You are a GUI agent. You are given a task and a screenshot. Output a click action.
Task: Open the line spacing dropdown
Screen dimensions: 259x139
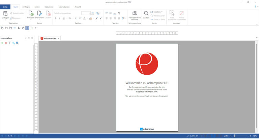[123, 18]
